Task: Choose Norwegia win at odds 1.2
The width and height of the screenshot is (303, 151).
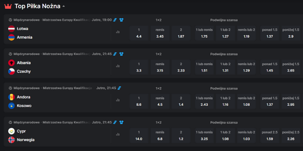Action: [x=181, y=136]
